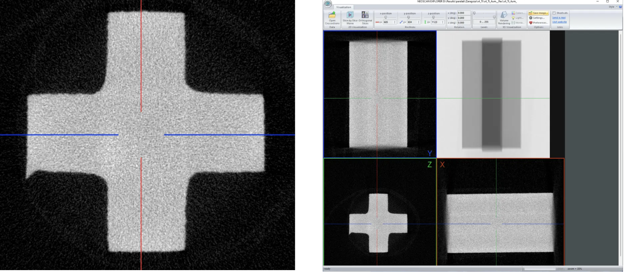Viewport: 625px width, 273px height.
Task: Click the Send e-mail link
Action: click(558, 17)
